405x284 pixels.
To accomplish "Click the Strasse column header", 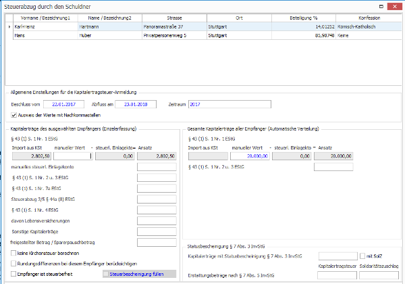I will tap(174, 18).
